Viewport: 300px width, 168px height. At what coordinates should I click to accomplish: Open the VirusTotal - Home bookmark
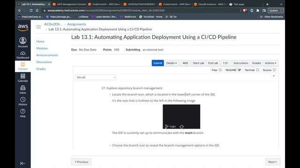[x=151, y=17]
